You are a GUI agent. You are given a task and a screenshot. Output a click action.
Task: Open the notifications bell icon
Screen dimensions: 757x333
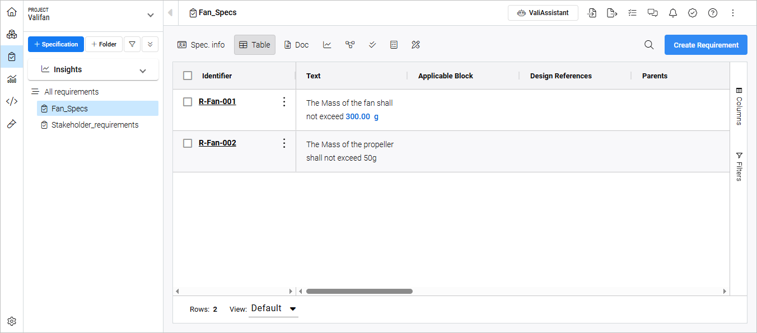pyautogui.click(x=672, y=13)
